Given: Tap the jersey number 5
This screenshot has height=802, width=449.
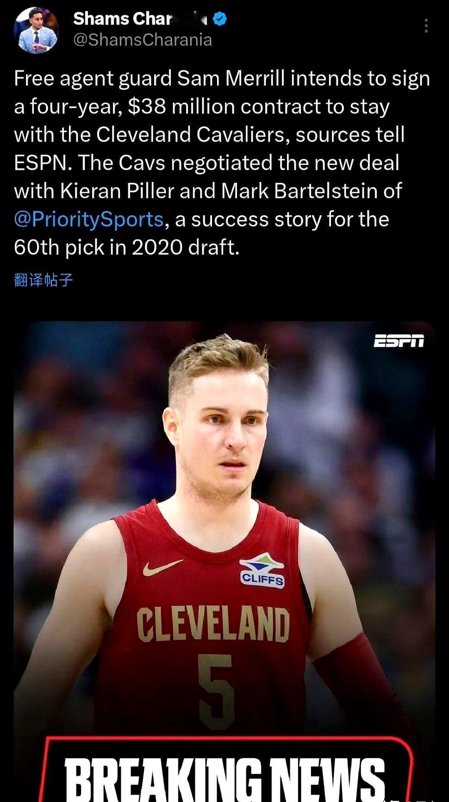Looking at the screenshot, I should click(x=216, y=691).
